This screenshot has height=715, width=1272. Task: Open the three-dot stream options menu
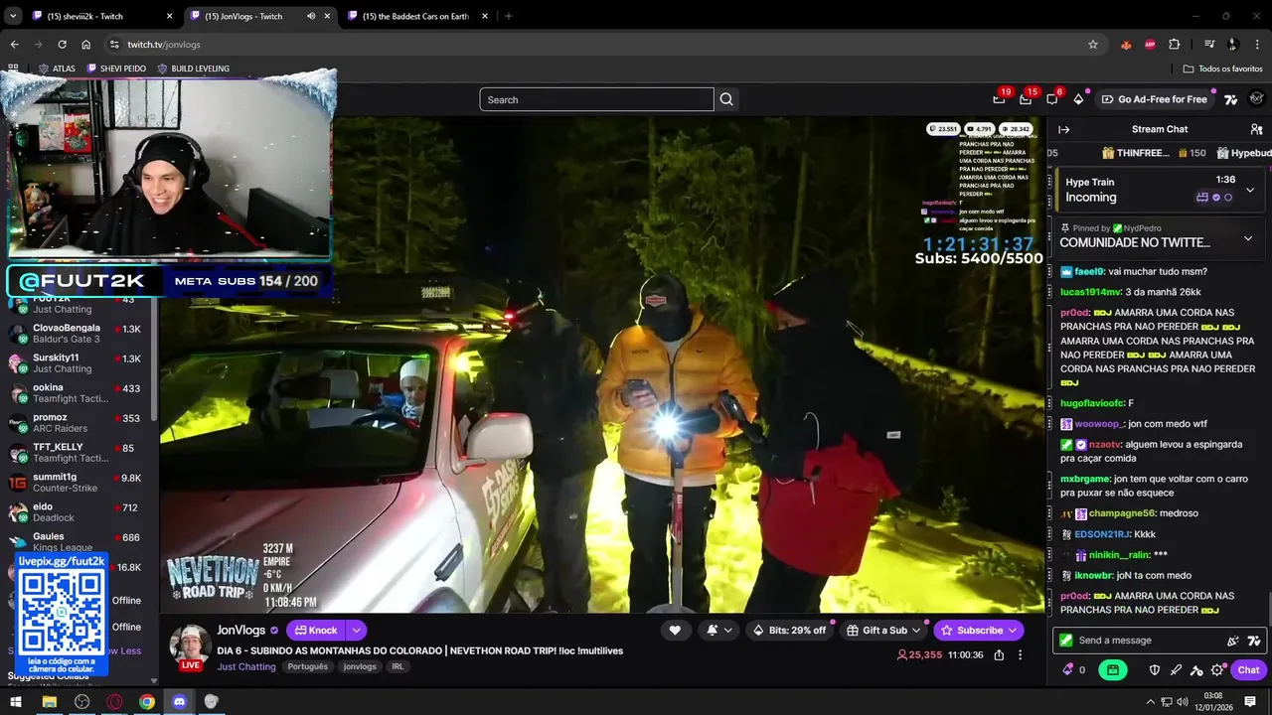(x=1020, y=655)
